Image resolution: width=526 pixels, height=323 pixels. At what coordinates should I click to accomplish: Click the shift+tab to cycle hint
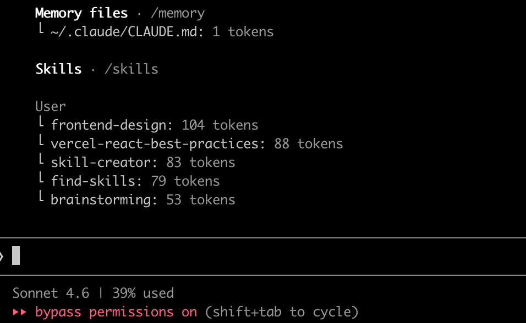click(x=281, y=312)
